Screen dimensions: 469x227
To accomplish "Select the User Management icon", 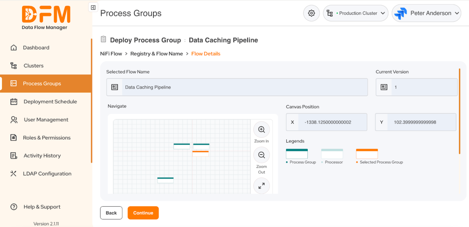I will pos(14,120).
